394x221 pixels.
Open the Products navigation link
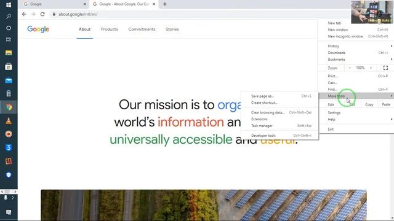pyautogui.click(x=110, y=29)
